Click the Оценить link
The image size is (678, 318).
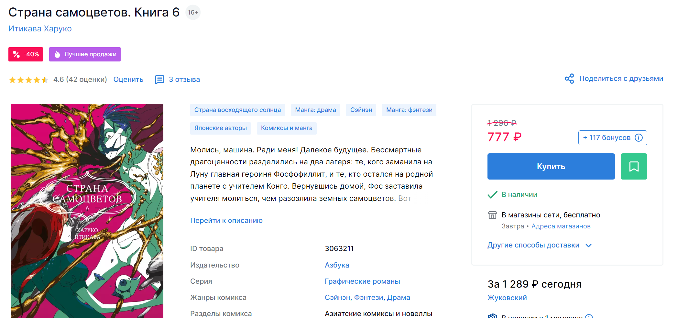128,80
